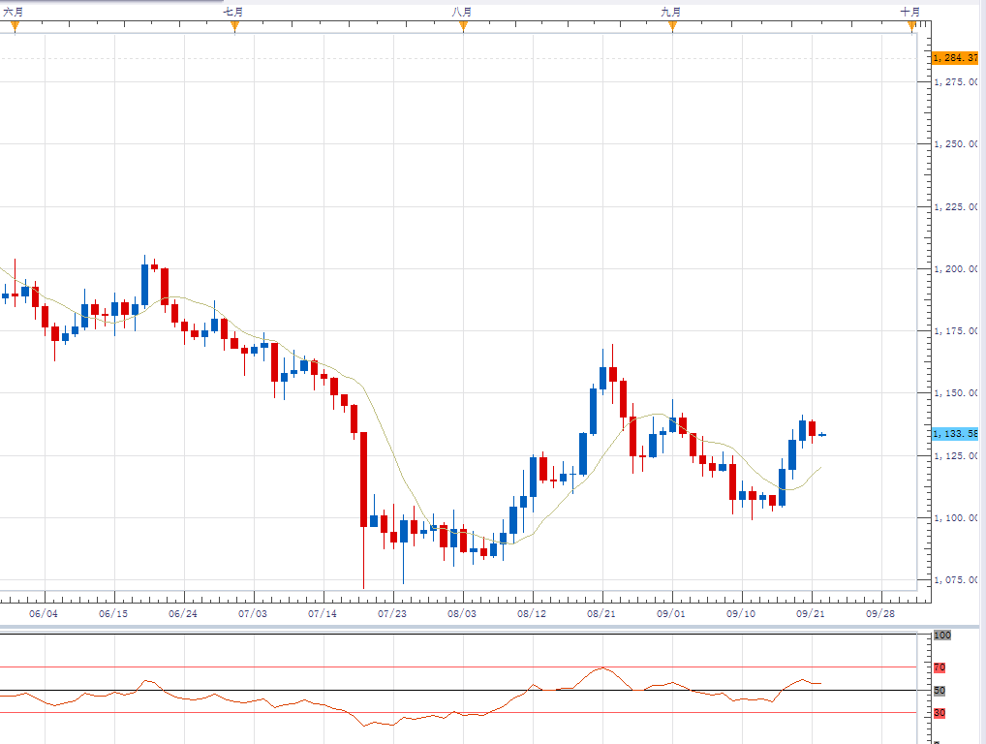Click the orange marker under 七月

click(234, 26)
